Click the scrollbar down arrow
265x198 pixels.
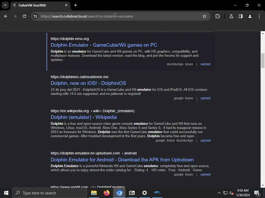pyautogui.click(x=263, y=186)
